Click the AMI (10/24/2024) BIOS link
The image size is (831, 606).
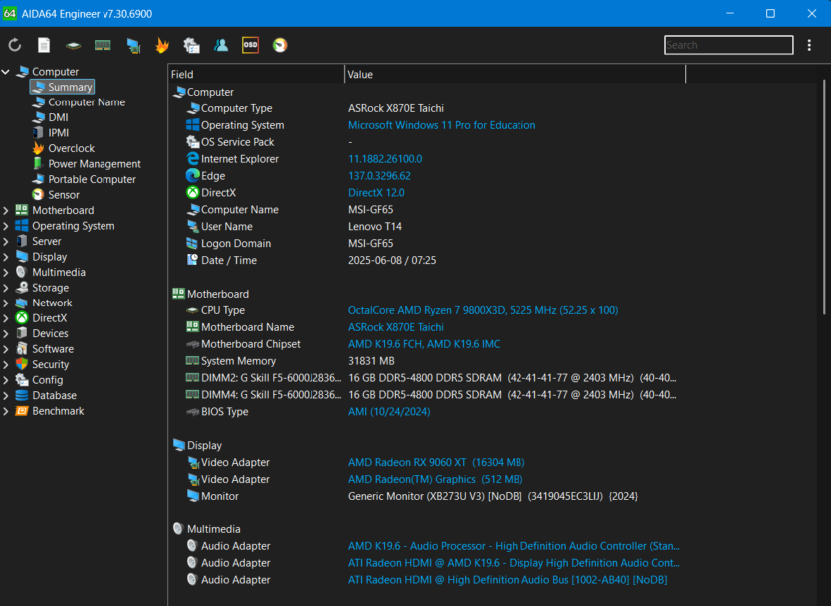(389, 412)
